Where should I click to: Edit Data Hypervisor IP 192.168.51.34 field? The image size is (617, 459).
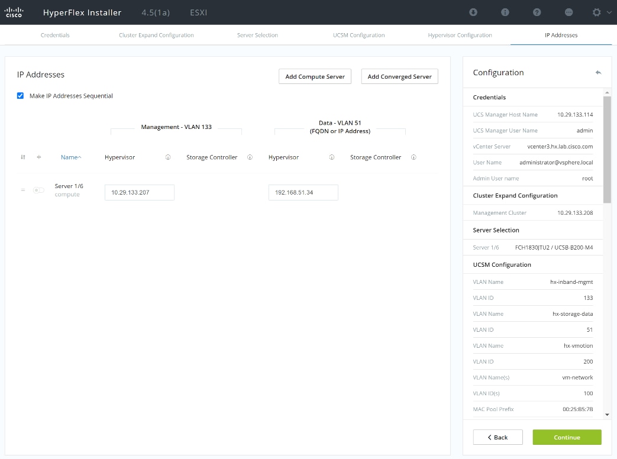pyautogui.click(x=303, y=192)
